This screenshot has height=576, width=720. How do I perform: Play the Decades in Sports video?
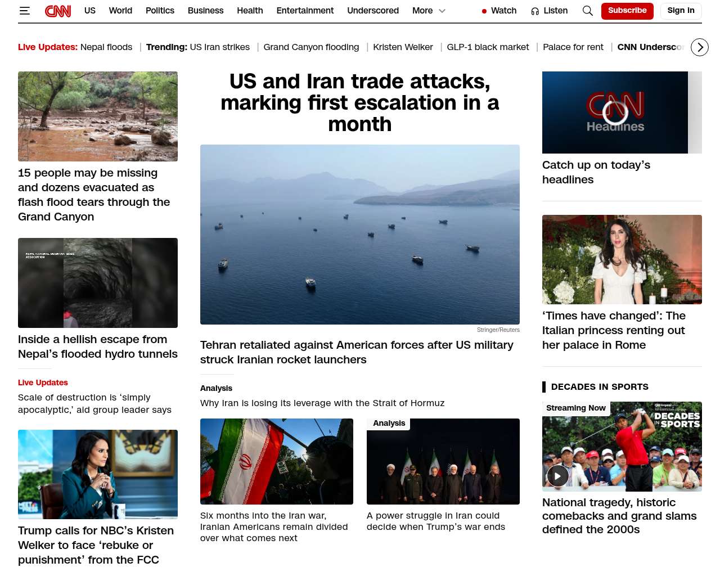(x=558, y=476)
